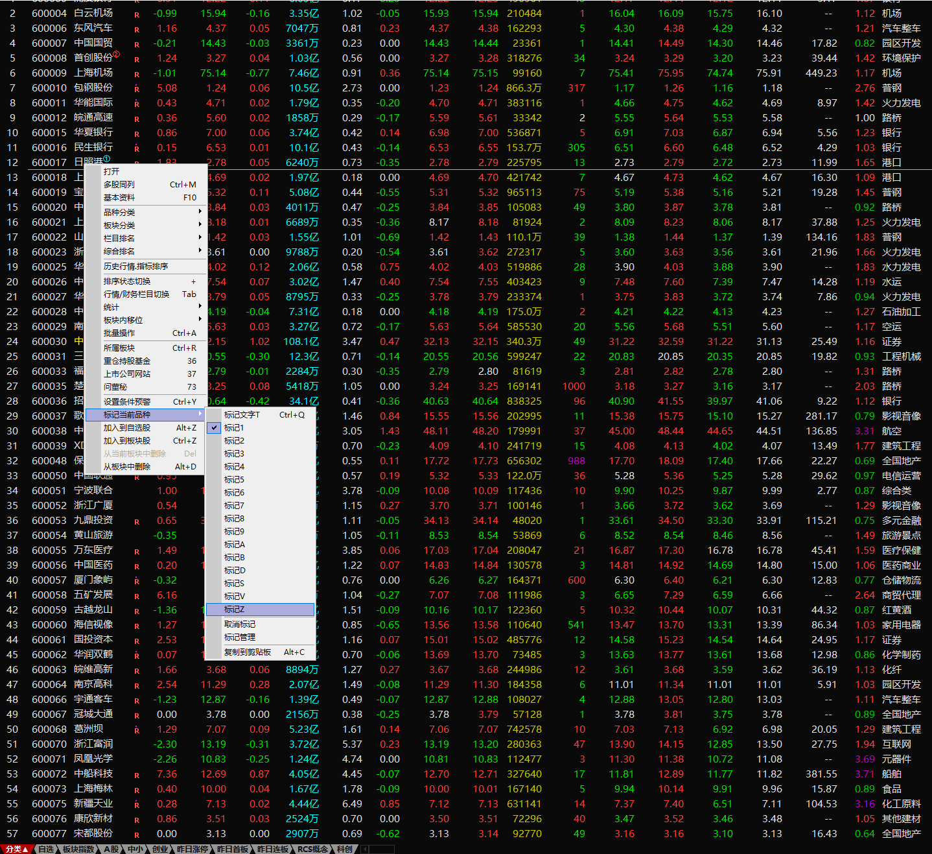Click the R marker in the 上海机场 row
The height and width of the screenshot is (854, 932).
pos(137,75)
